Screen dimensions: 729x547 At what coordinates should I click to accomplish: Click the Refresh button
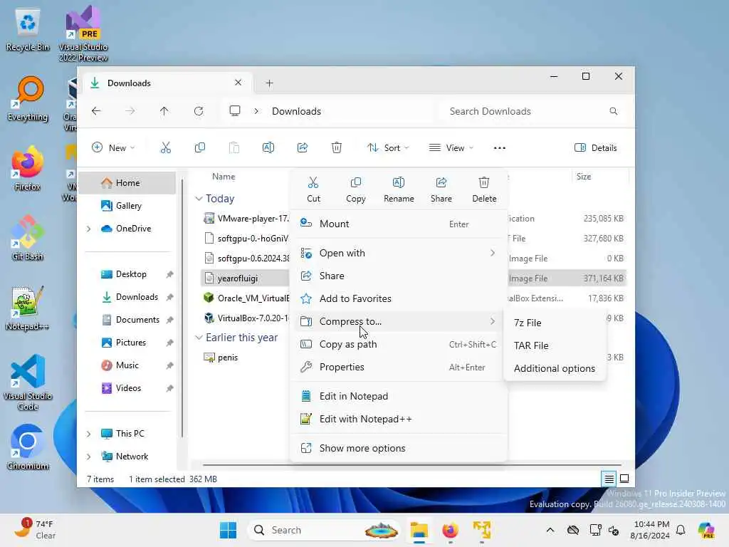[x=199, y=111]
